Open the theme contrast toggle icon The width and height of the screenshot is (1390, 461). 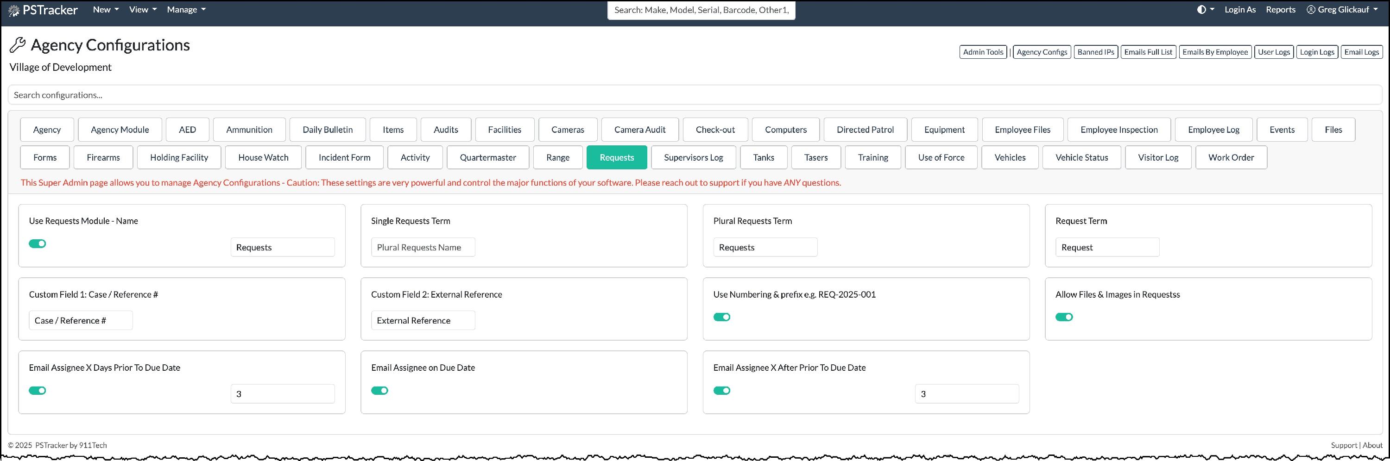[x=1201, y=10]
